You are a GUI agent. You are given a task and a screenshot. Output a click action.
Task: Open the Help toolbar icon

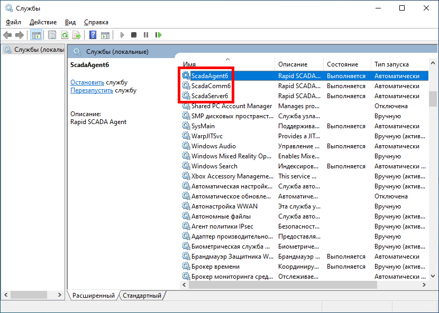coord(93,35)
